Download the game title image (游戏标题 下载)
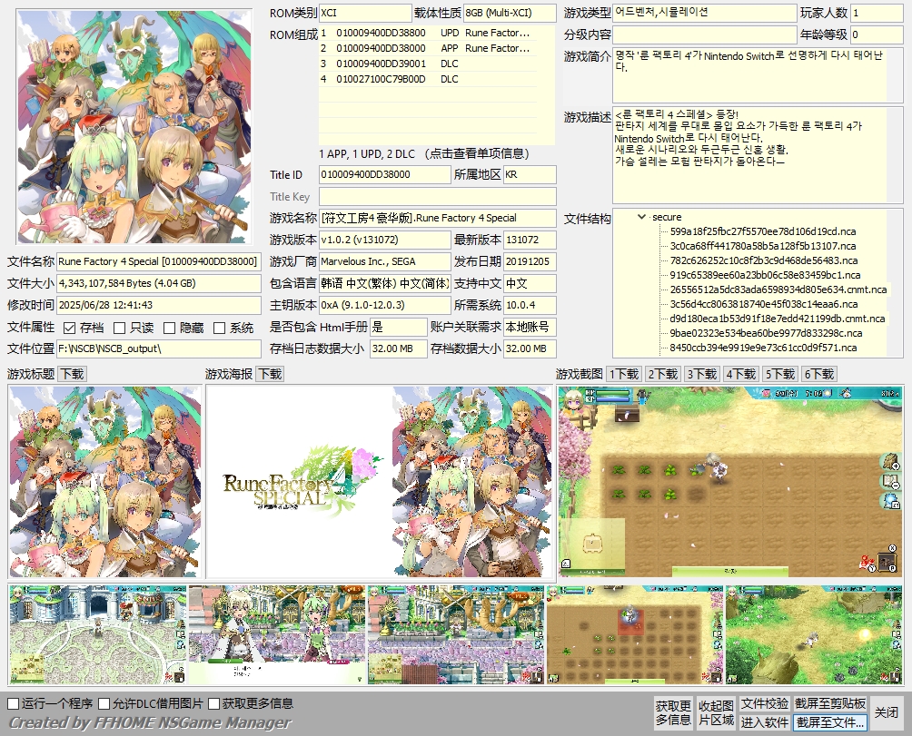Image resolution: width=912 pixels, height=736 pixels. [x=73, y=374]
